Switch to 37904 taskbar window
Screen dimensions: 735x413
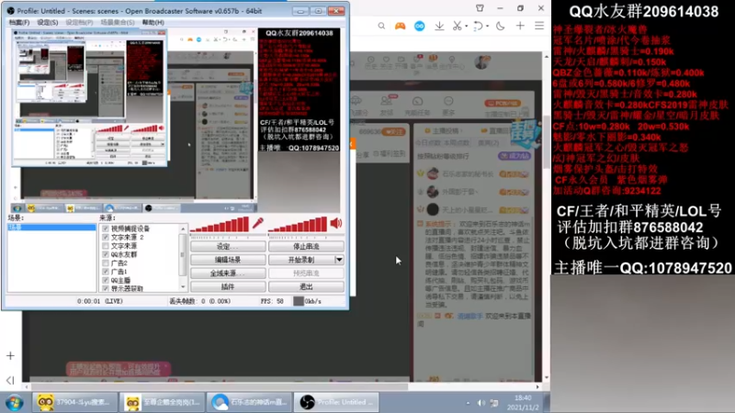75,402
